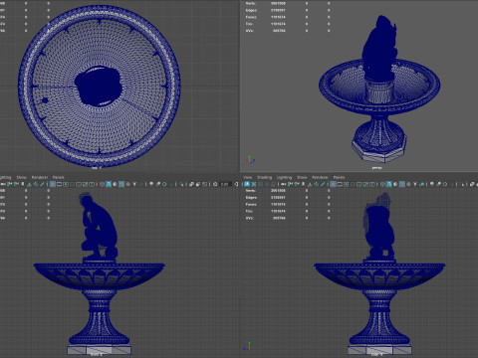Toggle Textured display in bottom-right panel
This screenshot has height=358, width=478.
click(x=408, y=184)
